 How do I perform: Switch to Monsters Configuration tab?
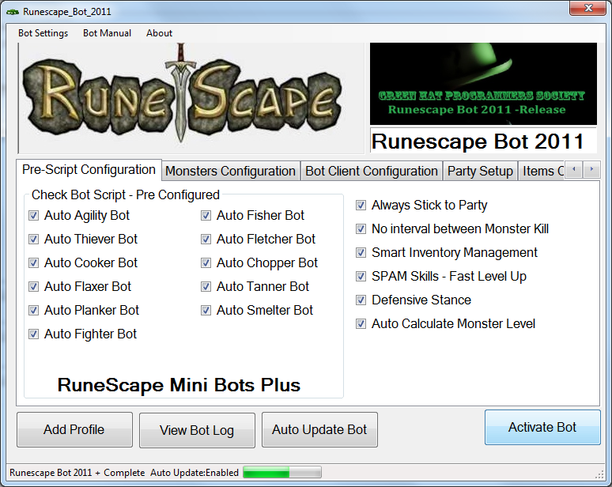point(230,171)
